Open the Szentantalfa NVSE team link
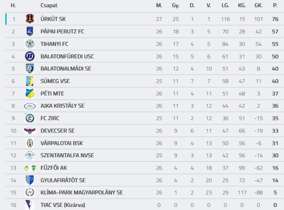Screen dimensions: 284x210 click(67, 155)
